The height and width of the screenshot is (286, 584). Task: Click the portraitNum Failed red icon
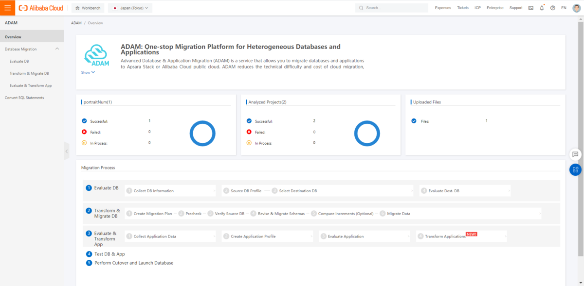[84, 132]
